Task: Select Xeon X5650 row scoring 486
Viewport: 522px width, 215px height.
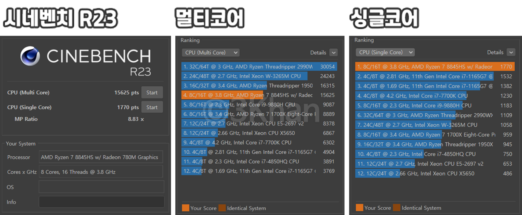Action: 435,173
